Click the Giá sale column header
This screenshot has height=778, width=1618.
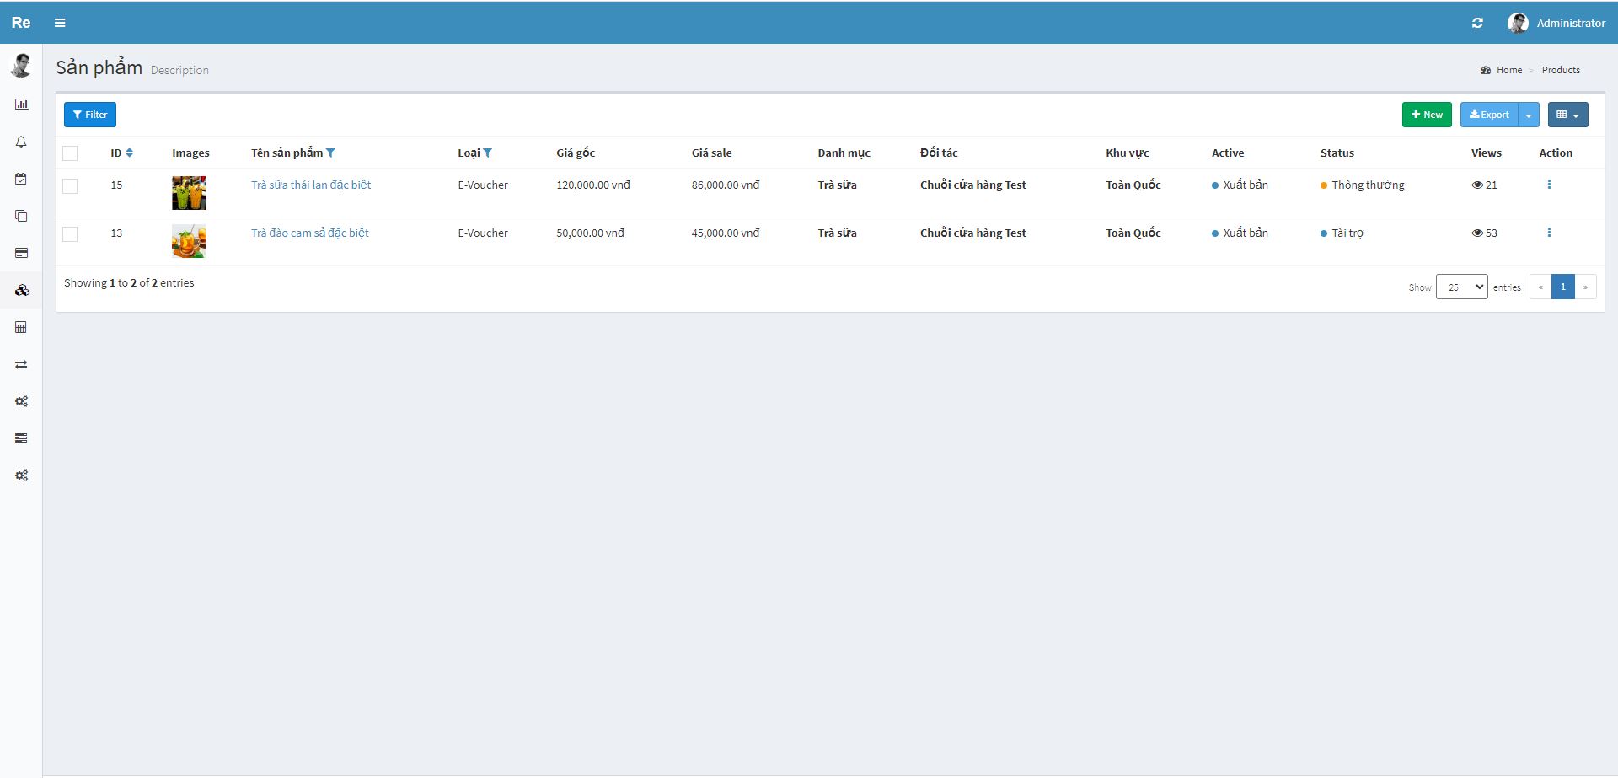(712, 153)
